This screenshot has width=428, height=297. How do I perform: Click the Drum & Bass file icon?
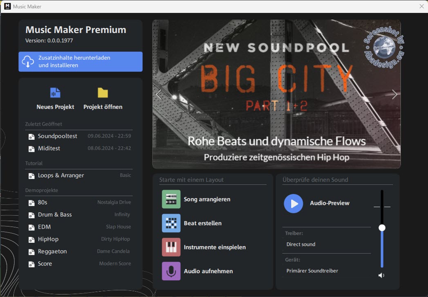(31, 215)
